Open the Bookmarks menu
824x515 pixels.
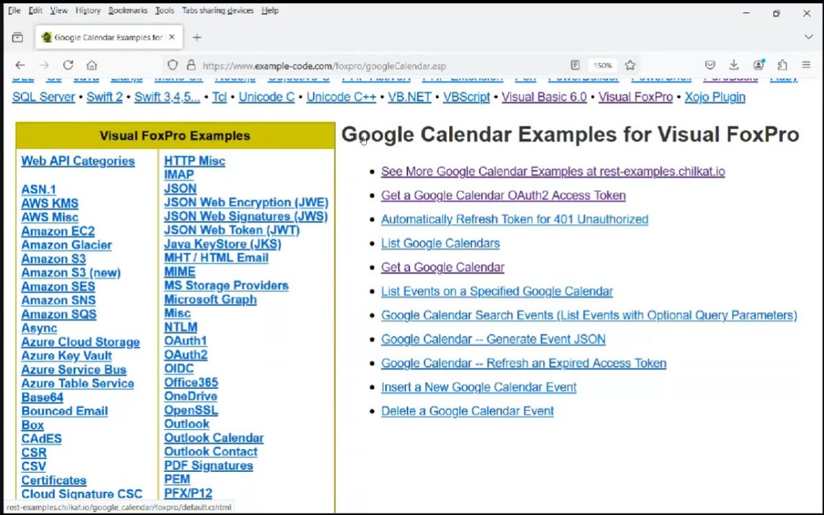pyautogui.click(x=128, y=10)
